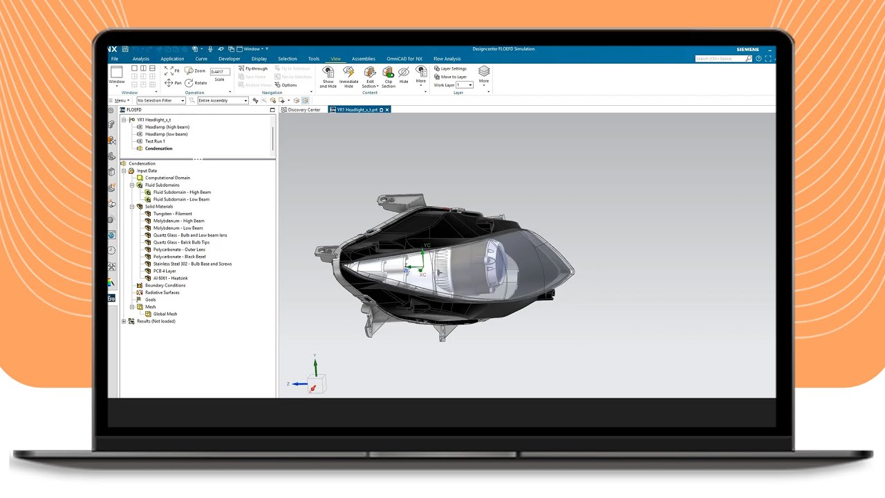Click Move to Layer

pos(450,77)
